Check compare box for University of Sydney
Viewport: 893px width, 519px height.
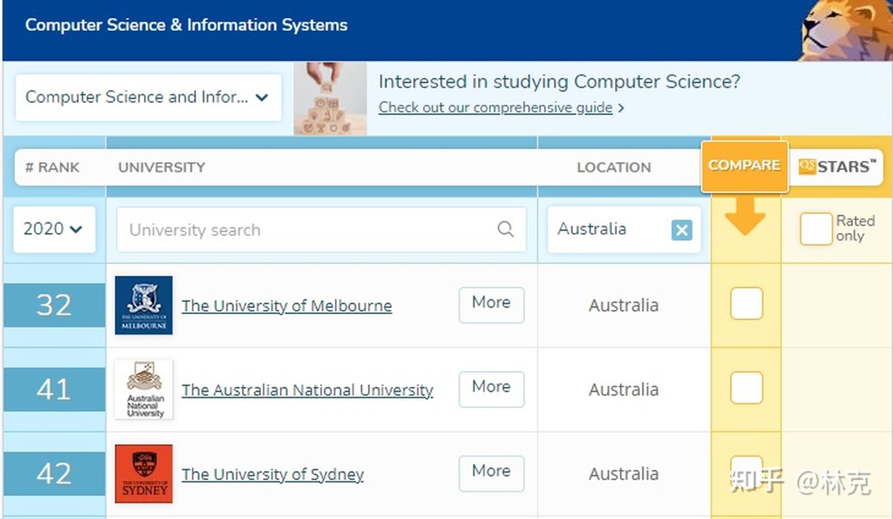(746, 472)
